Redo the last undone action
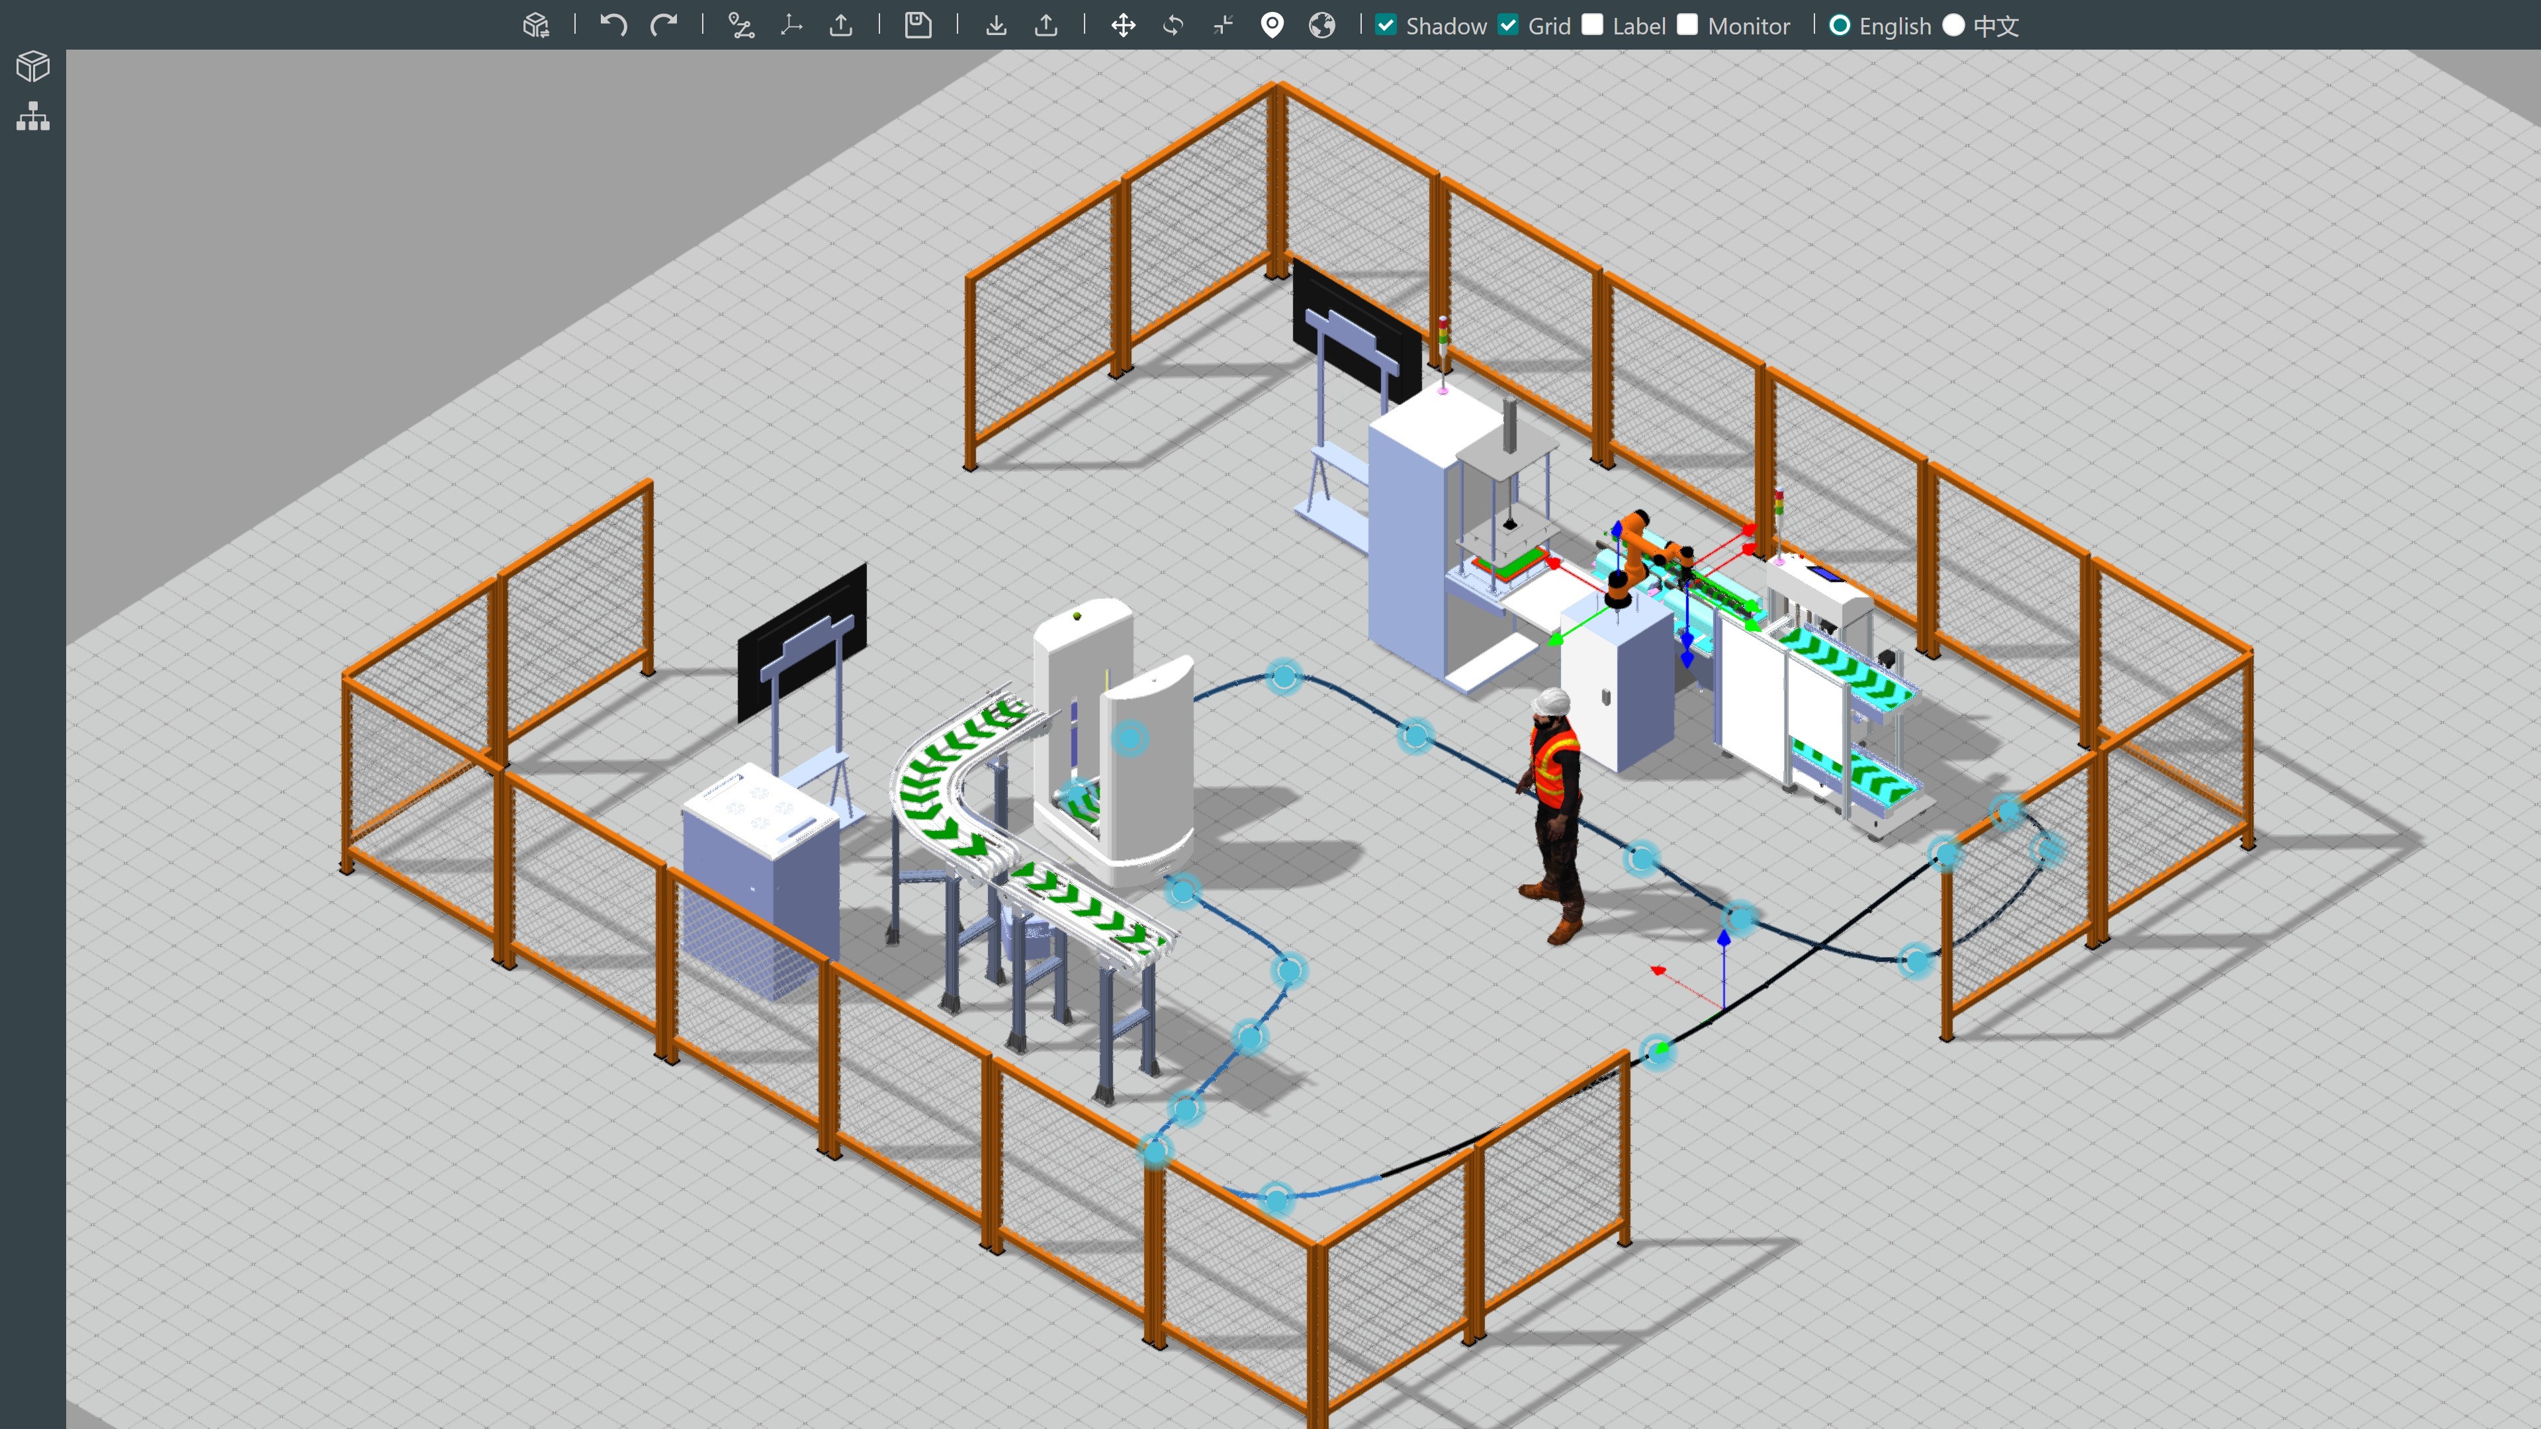Viewport: 2541px width, 1429px height. (x=664, y=26)
